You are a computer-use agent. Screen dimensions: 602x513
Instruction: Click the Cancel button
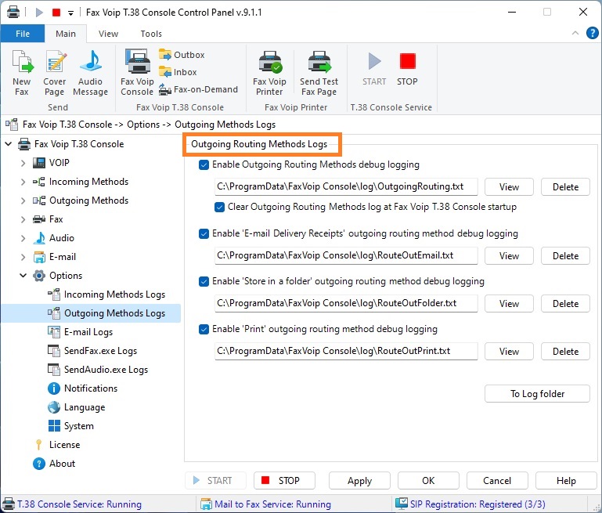tap(497, 481)
